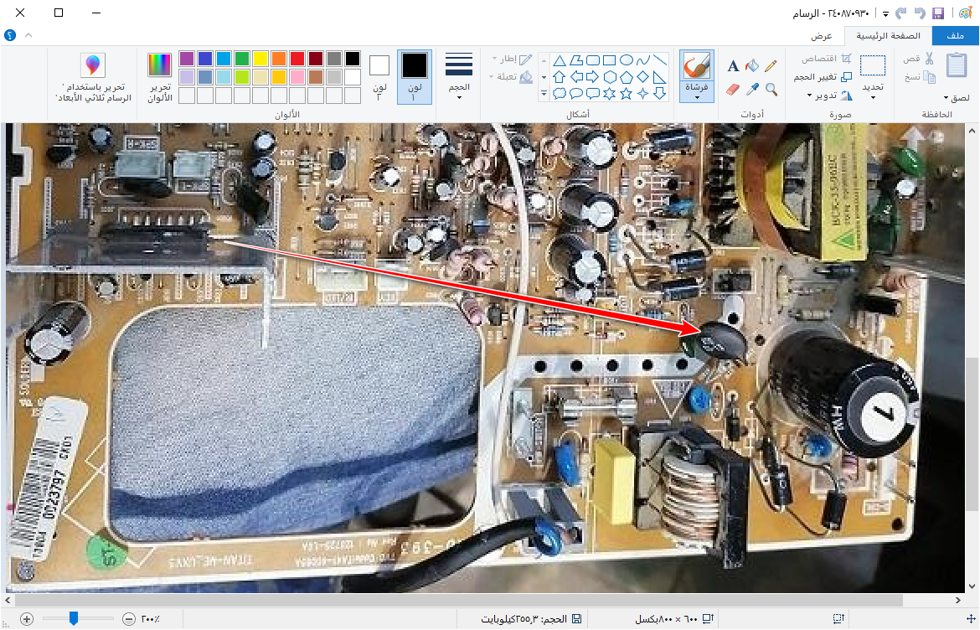Click Cut (قص)
This screenshot has height=630, width=980.
pos(919,59)
